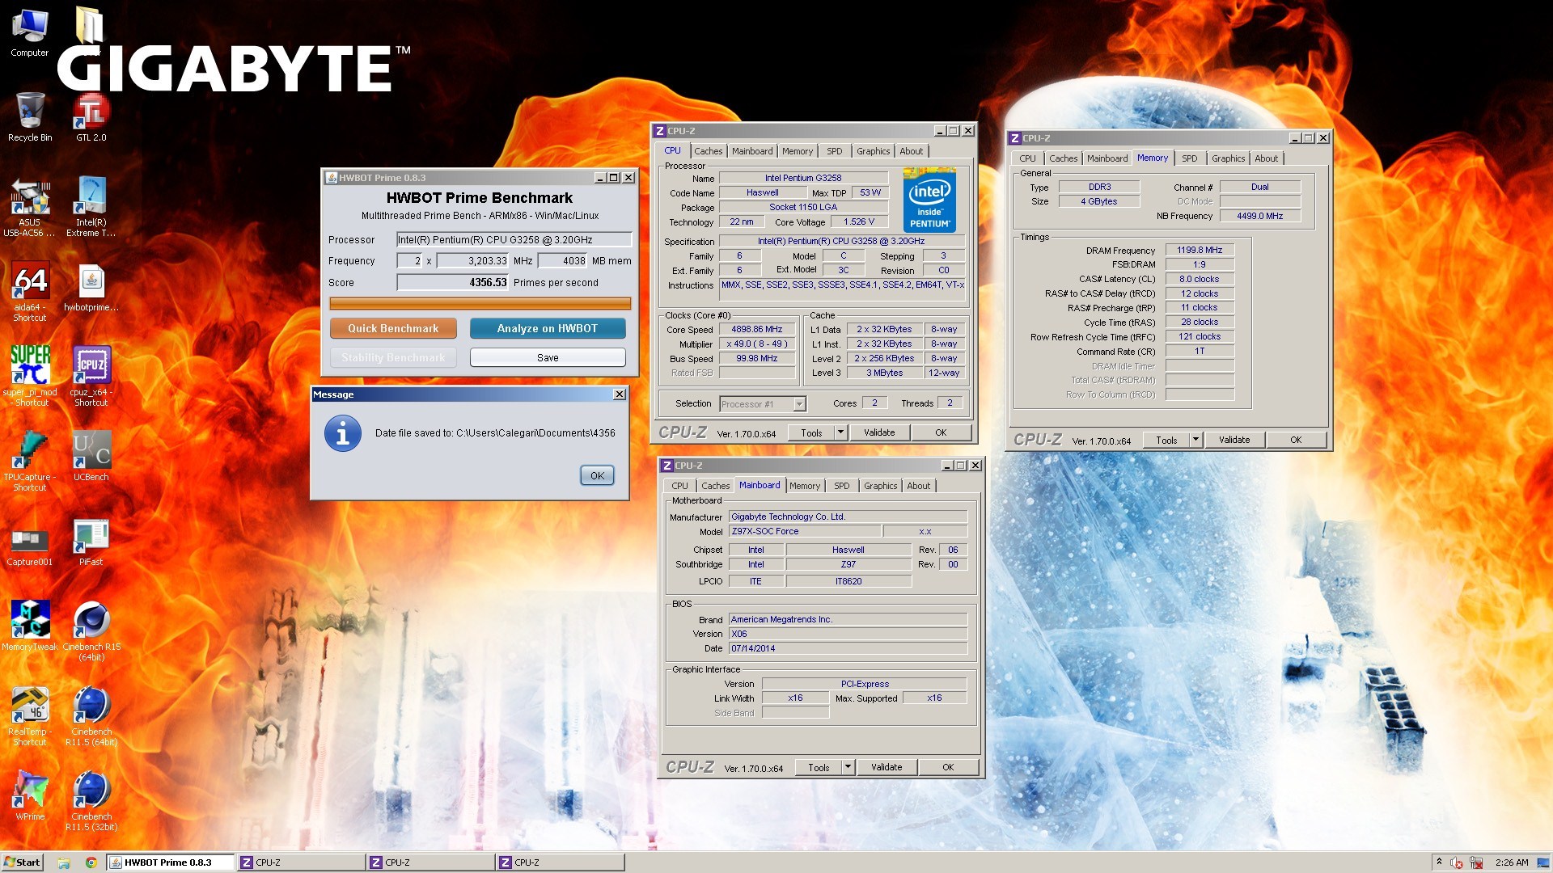
Task: Click Analyze on HWBOT button
Action: coord(548,328)
